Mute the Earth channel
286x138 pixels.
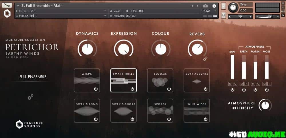(241, 84)
